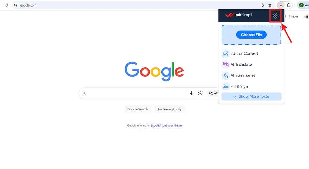Expand Show More Tools

(x=251, y=96)
